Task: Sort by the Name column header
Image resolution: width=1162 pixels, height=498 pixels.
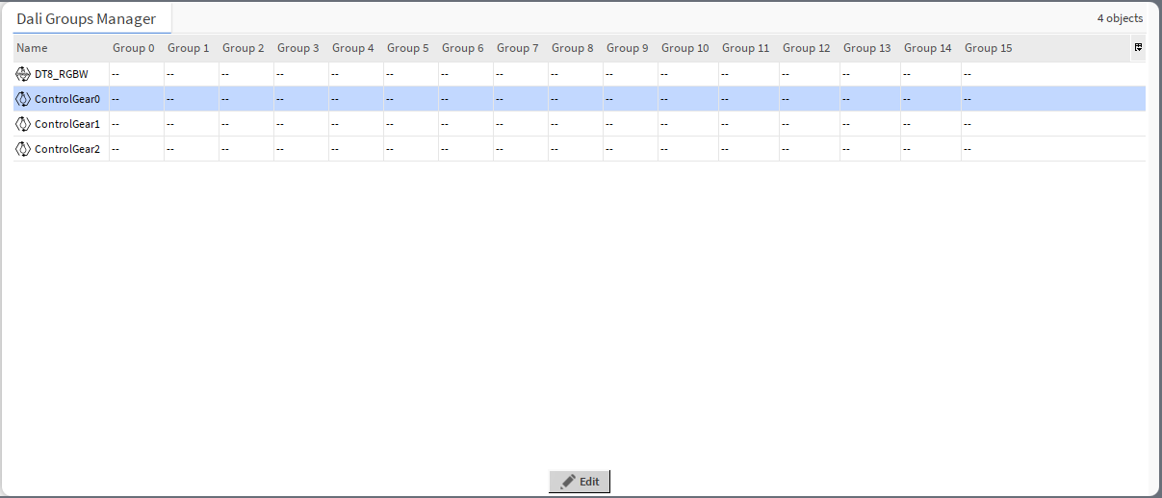Action: [61, 48]
